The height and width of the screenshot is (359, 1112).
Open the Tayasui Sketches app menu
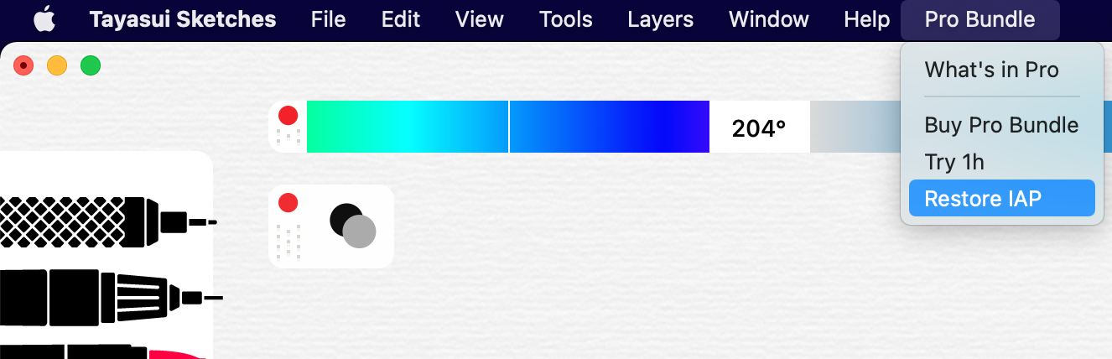pyautogui.click(x=183, y=19)
